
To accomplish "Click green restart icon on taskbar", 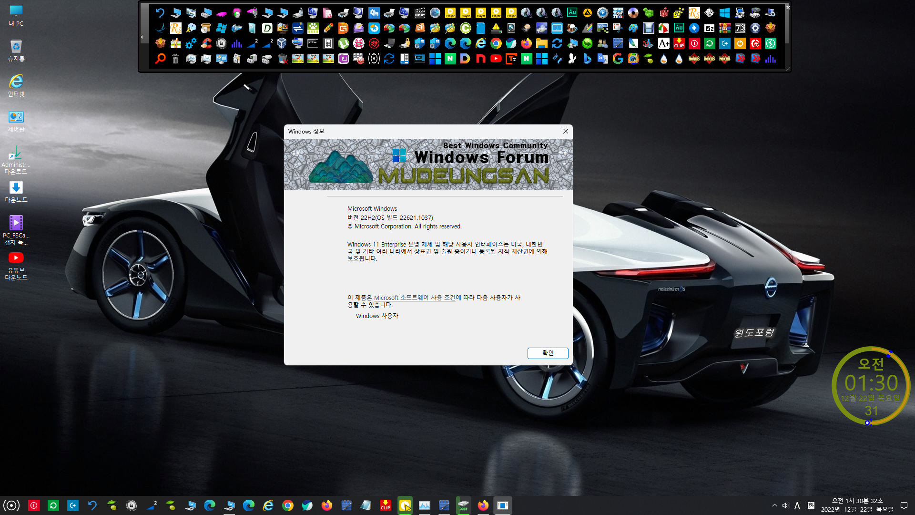I will tap(53, 505).
